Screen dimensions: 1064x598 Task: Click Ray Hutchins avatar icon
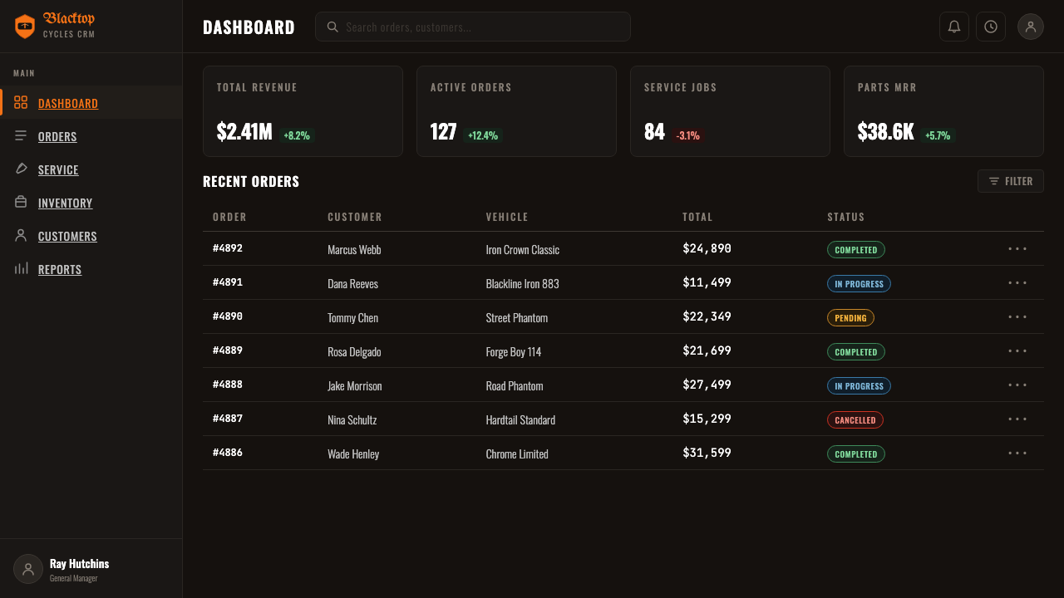click(28, 569)
